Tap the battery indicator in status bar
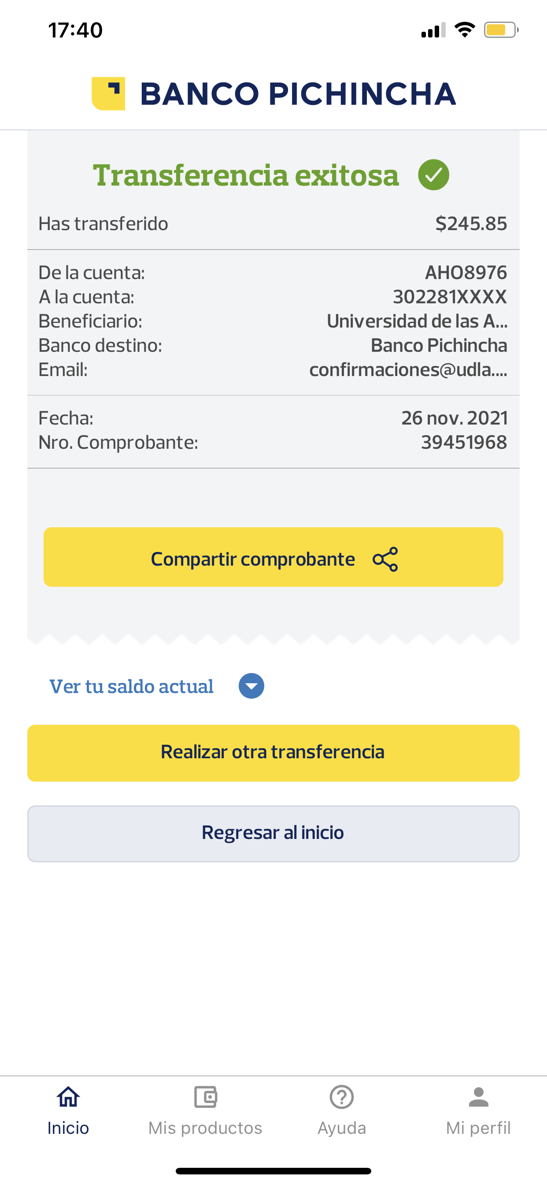 (x=501, y=30)
